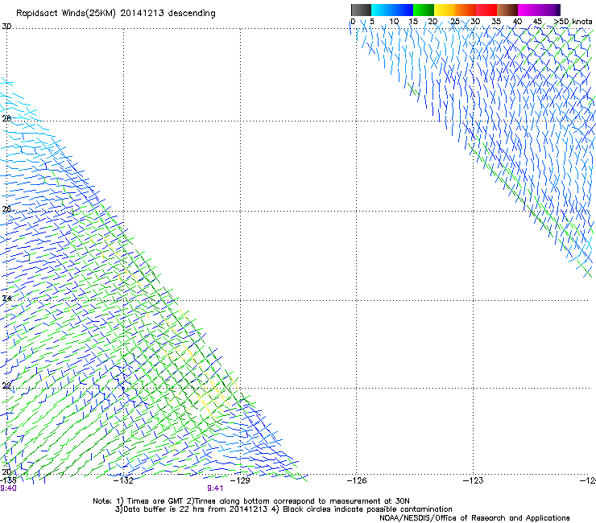This screenshot has width=596, height=523.
Task: Click the green 15-20 knots color segment
Action: (424, 10)
